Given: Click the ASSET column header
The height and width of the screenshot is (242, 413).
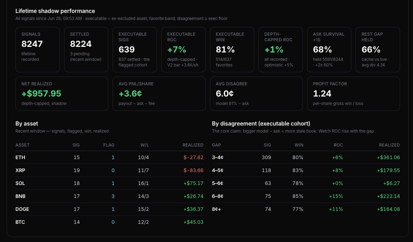Looking at the screenshot, I should click(x=22, y=145).
